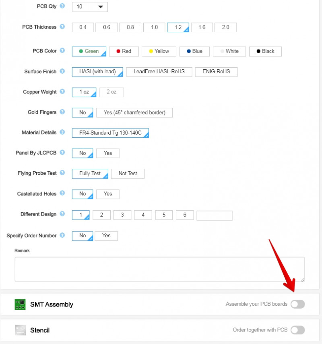The image size is (322, 344).
Task: Select Yes for 45° chamfered Gold Fingers
Action: 134,112
